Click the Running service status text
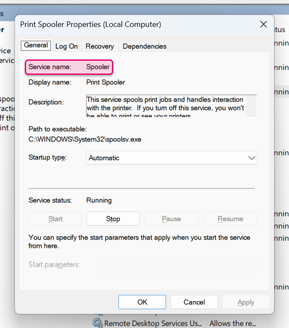The height and width of the screenshot is (328, 289). [x=99, y=201]
